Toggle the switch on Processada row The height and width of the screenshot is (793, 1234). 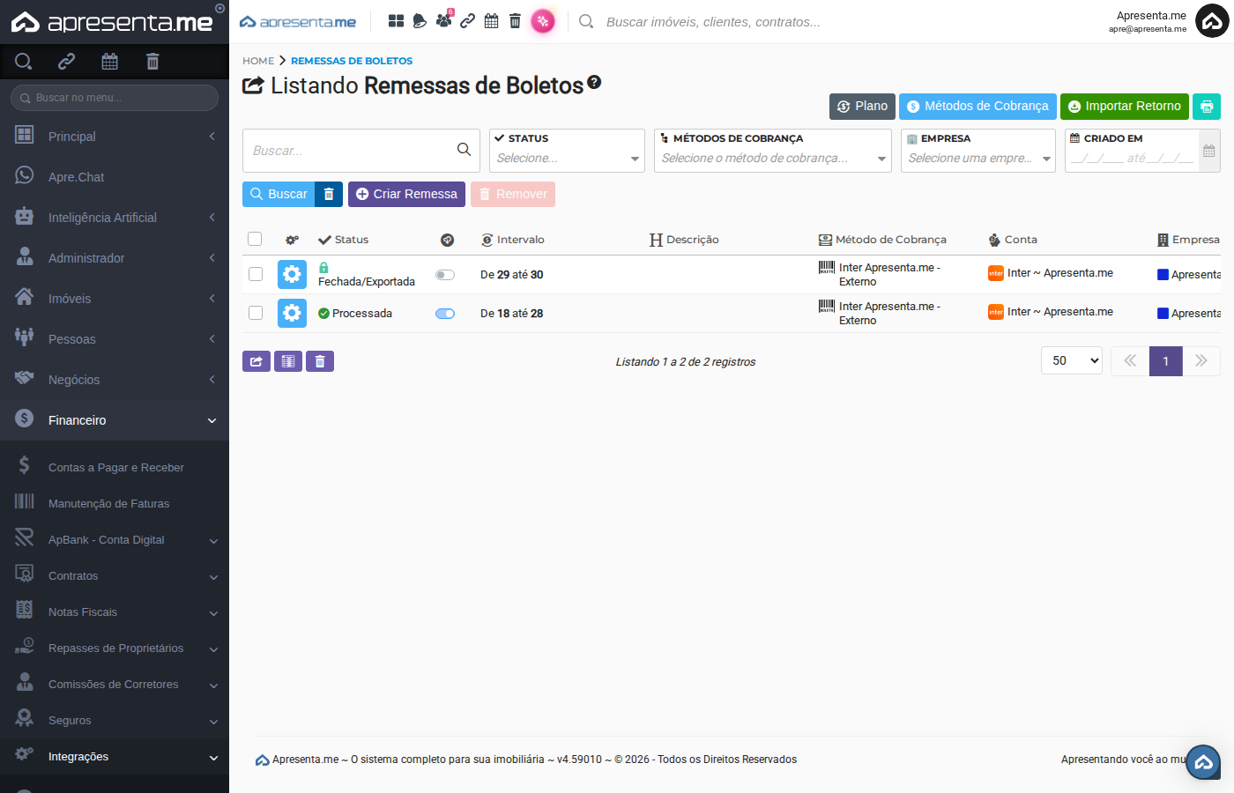(x=445, y=314)
